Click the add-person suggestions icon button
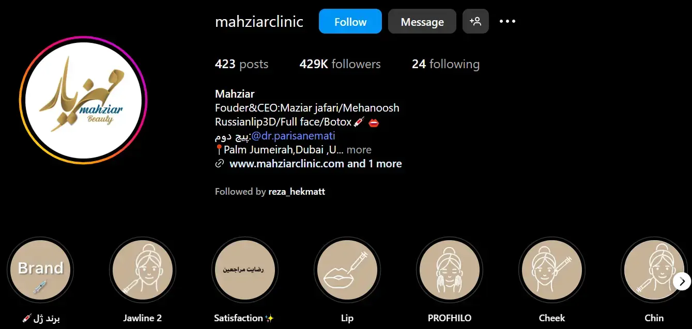The image size is (692, 329). 475,22
